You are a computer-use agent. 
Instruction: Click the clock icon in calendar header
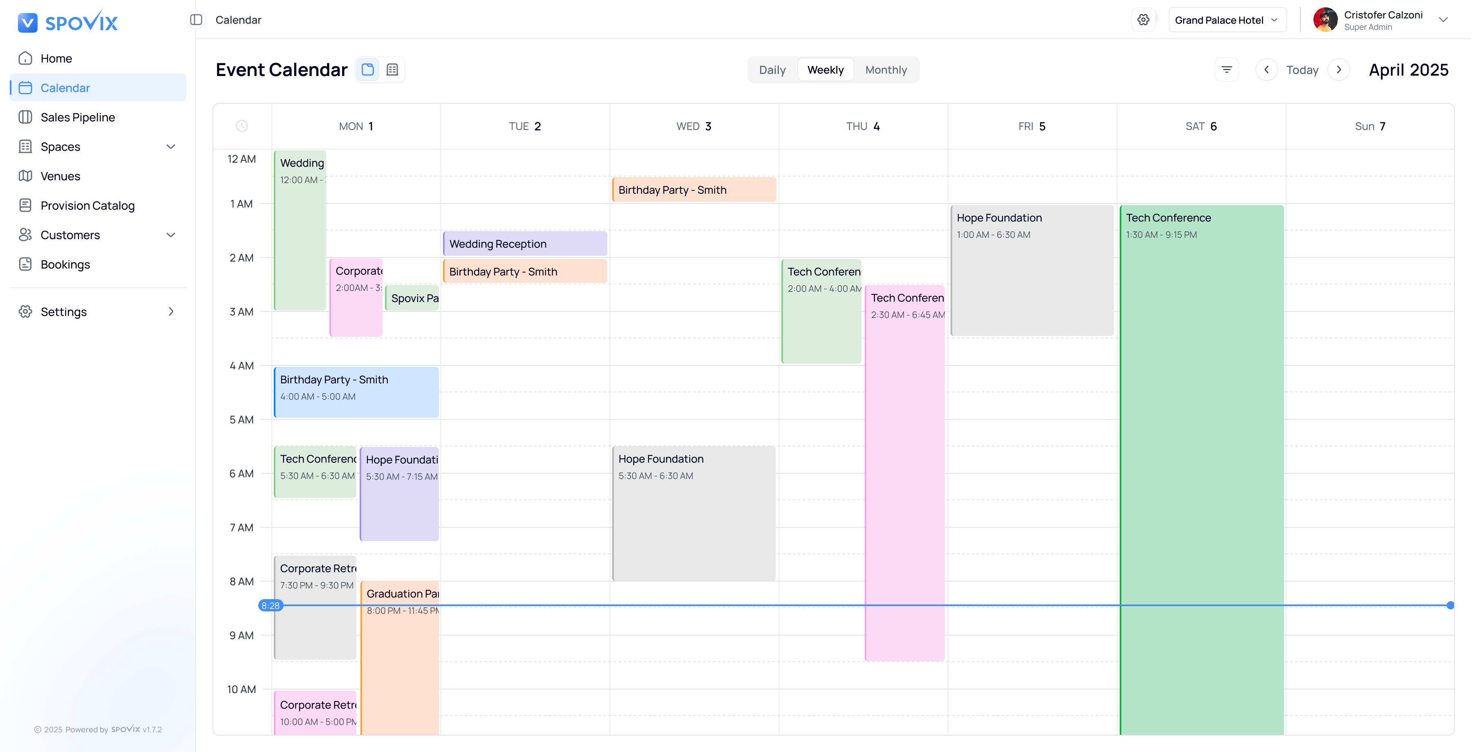pyautogui.click(x=242, y=126)
